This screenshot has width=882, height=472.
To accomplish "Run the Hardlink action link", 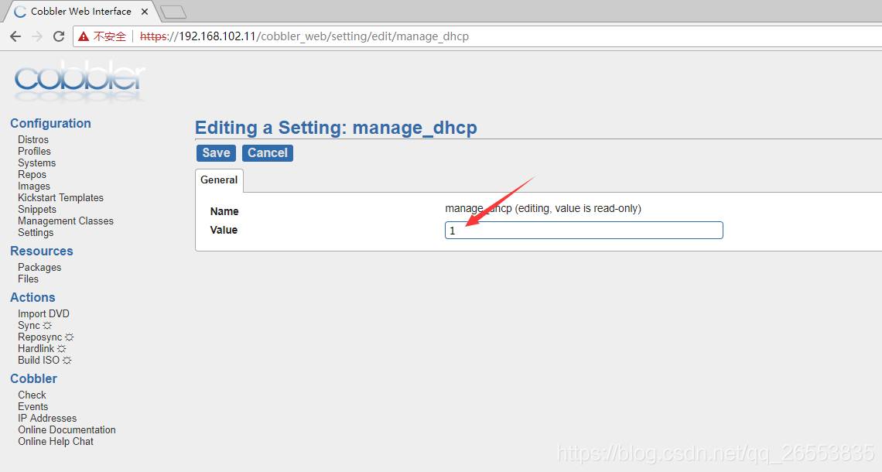I will 36,349.
